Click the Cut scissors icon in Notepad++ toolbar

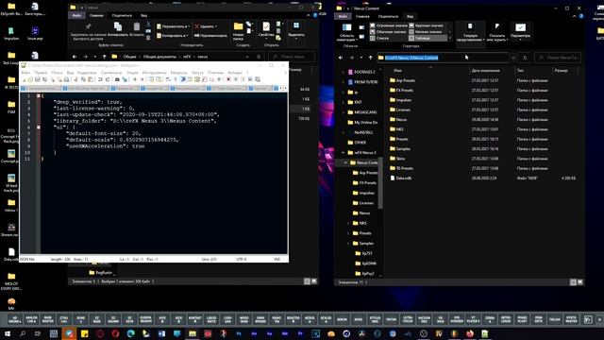75,79
